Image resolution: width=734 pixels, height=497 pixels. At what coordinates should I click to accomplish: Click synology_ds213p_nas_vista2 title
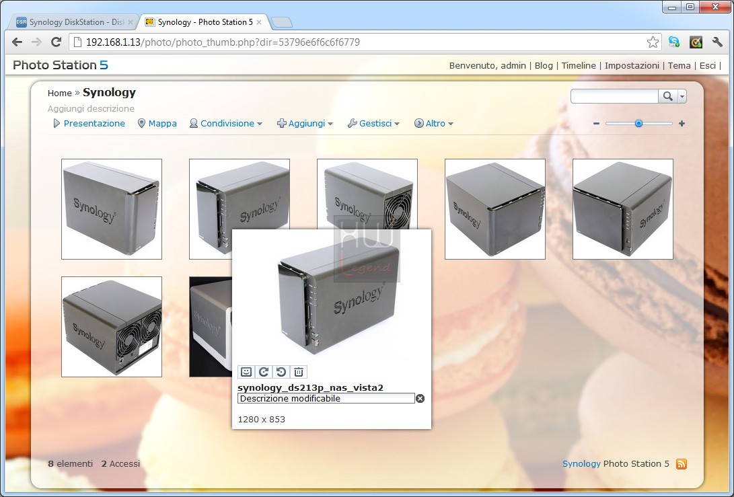click(x=310, y=387)
